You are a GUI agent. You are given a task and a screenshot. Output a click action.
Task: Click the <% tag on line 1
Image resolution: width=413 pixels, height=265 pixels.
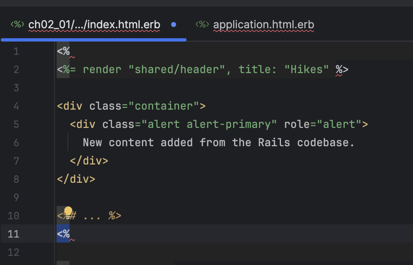[63, 51]
